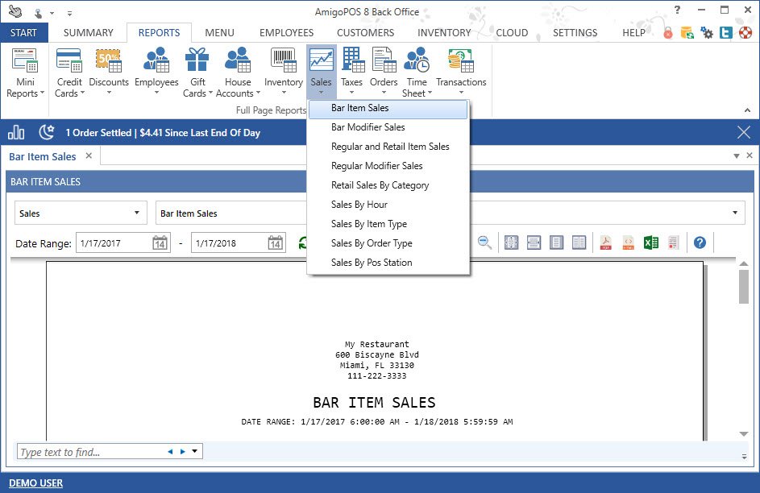The height and width of the screenshot is (493, 760).
Task: Open the blue help question mark icon
Action: 700,242
